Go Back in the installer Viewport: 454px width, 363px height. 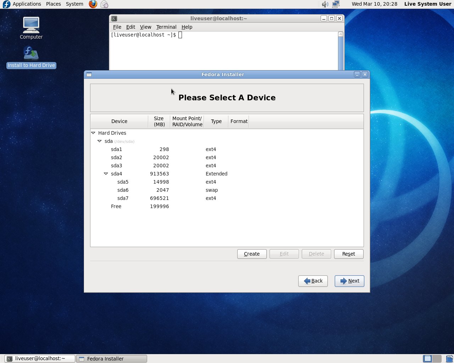point(313,281)
